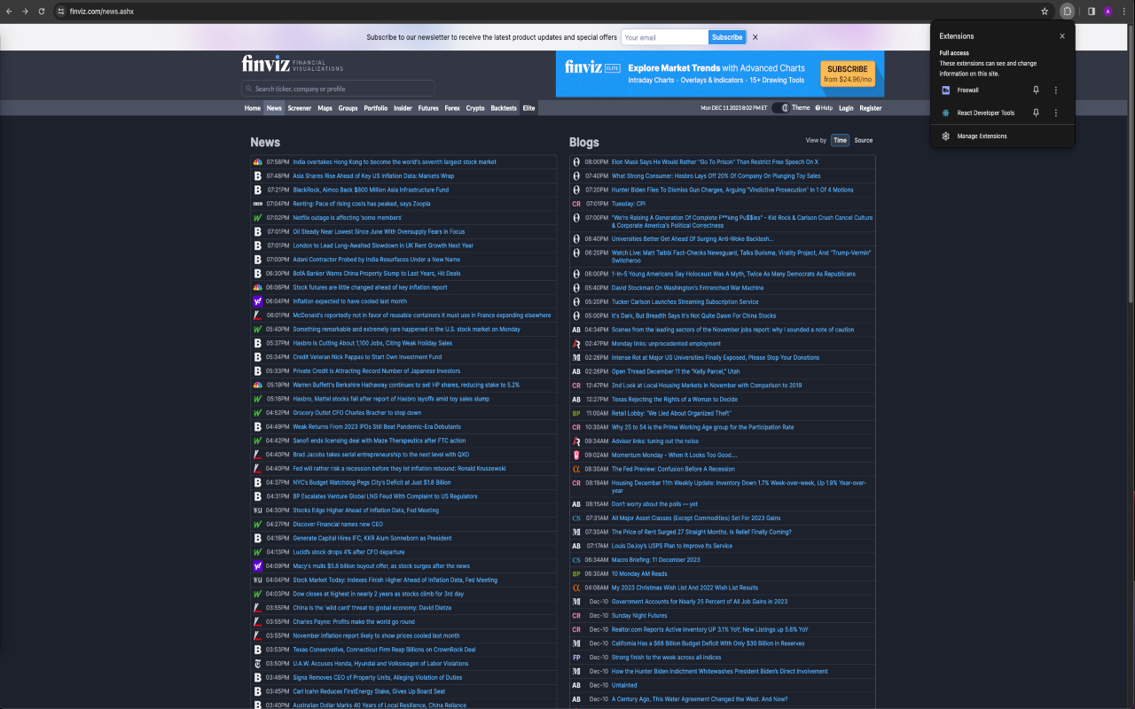This screenshot has width=1135, height=709.
Task: Click the Firewall extension icon
Action: [947, 90]
